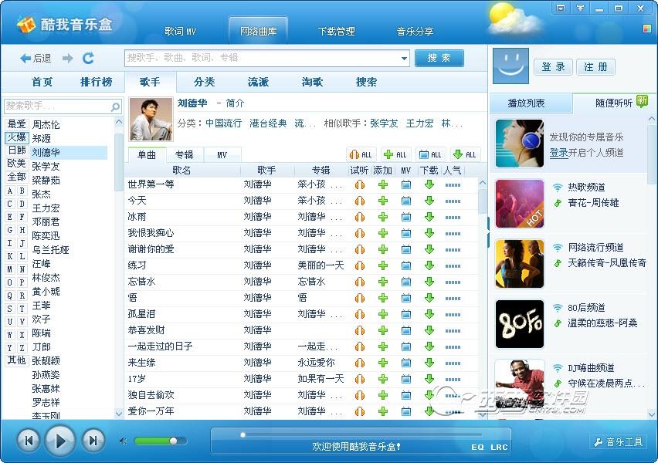Download all songs with the arrow ALL button
Viewport: 658px width, 463px height.
[x=466, y=155]
